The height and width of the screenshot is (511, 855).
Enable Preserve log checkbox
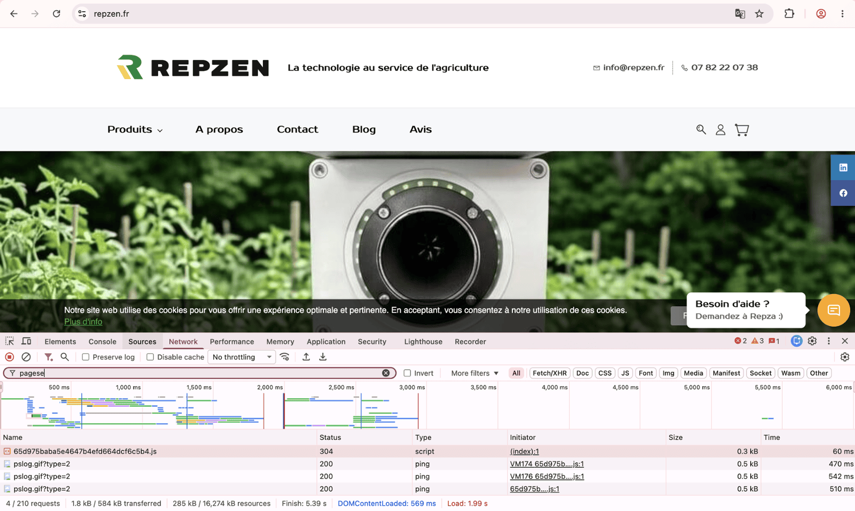(x=85, y=357)
